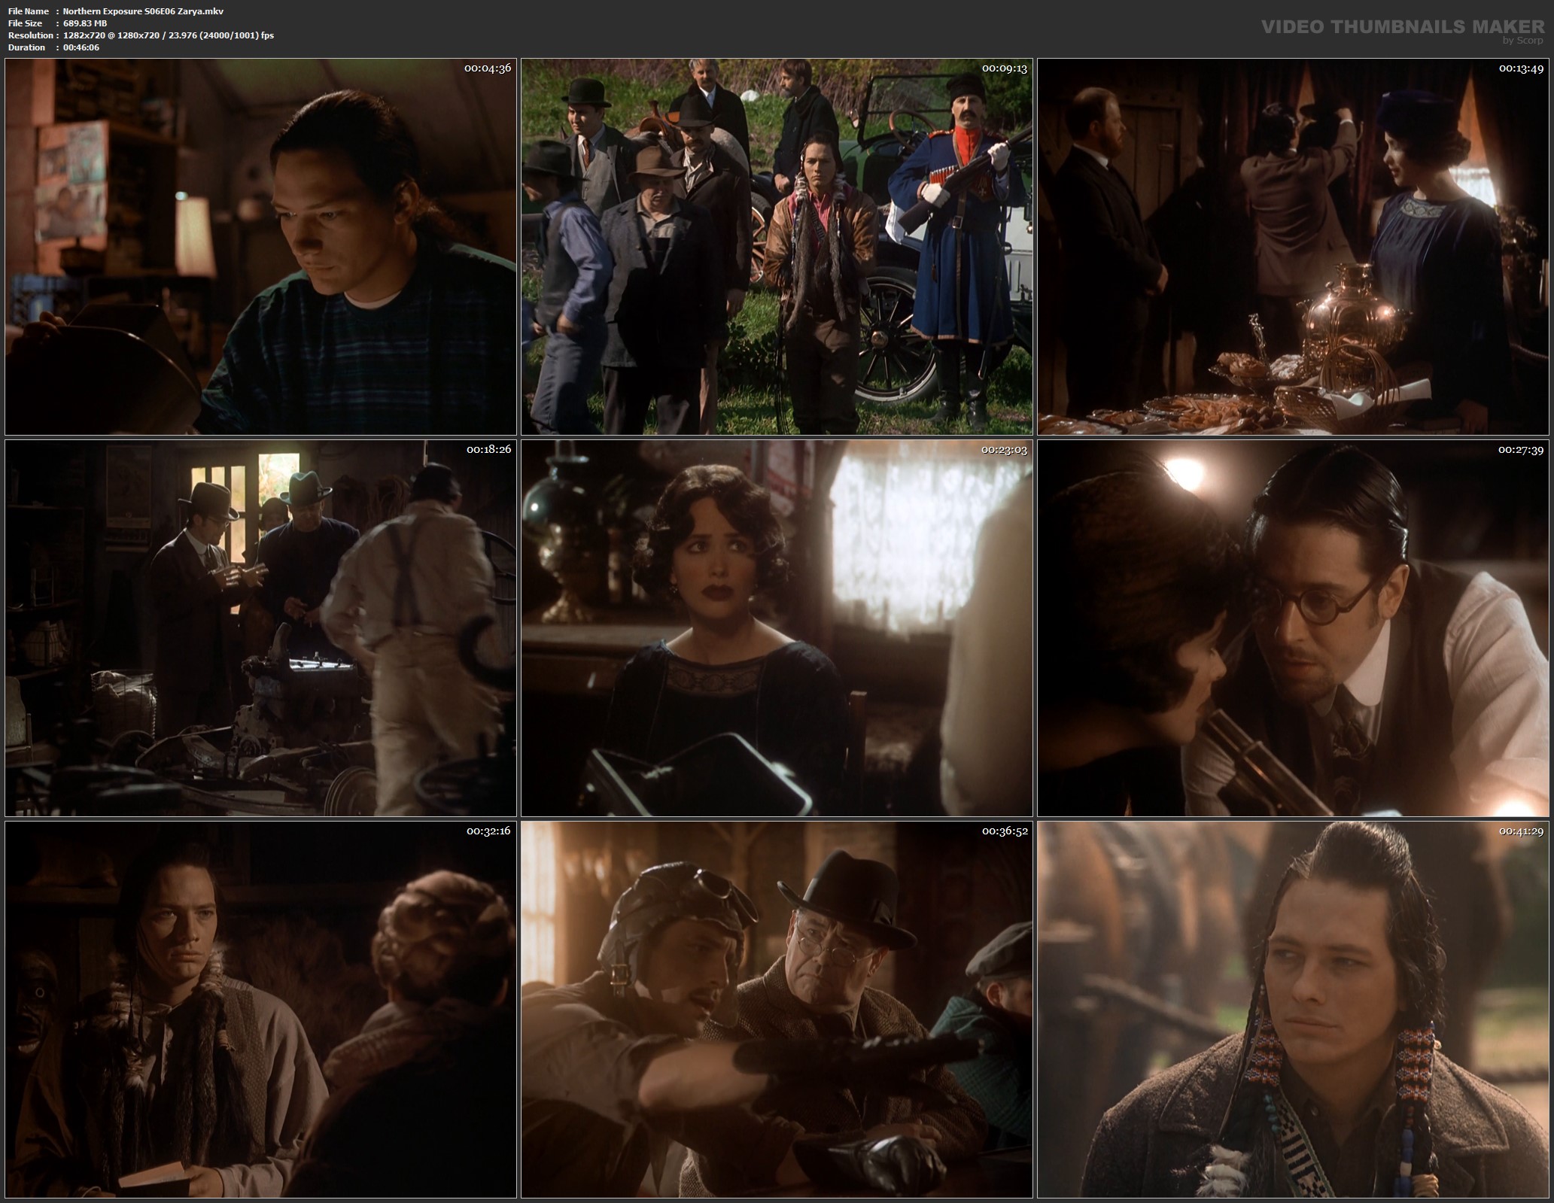Click the thumbnail timestamped 00:23:03
Image resolution: width=1554 pixels, height=1203 pixels.
pyautogui.click(x=777, y=628)
